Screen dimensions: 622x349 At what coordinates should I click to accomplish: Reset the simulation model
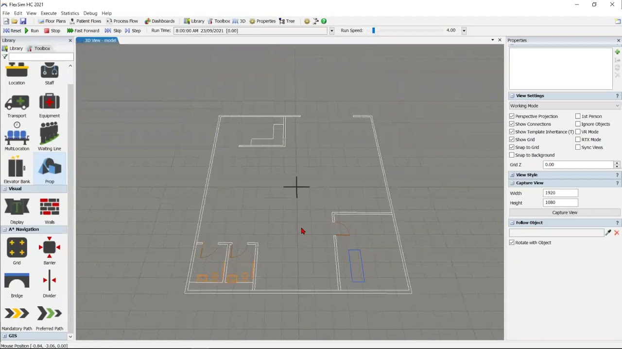[12, 31]
